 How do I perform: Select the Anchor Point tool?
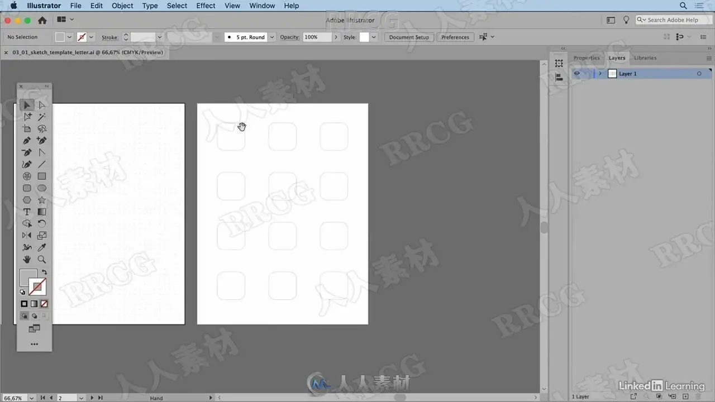pyautogui.click(x=42, y=152)
